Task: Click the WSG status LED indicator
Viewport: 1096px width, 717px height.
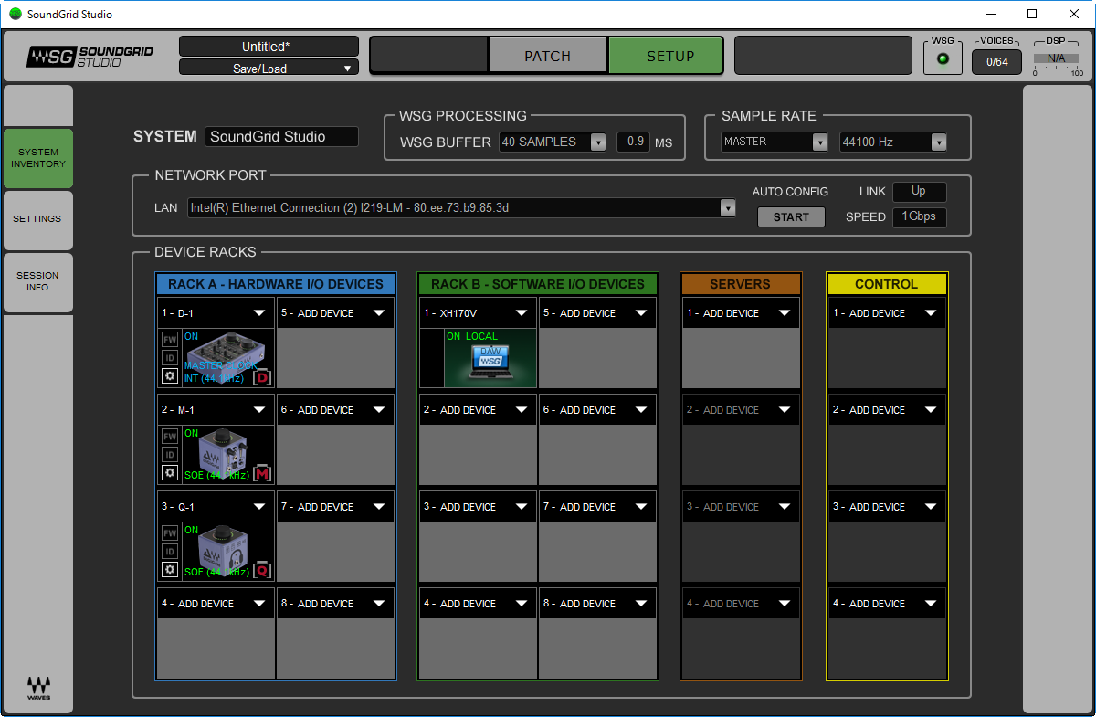Action: point(943,60)
